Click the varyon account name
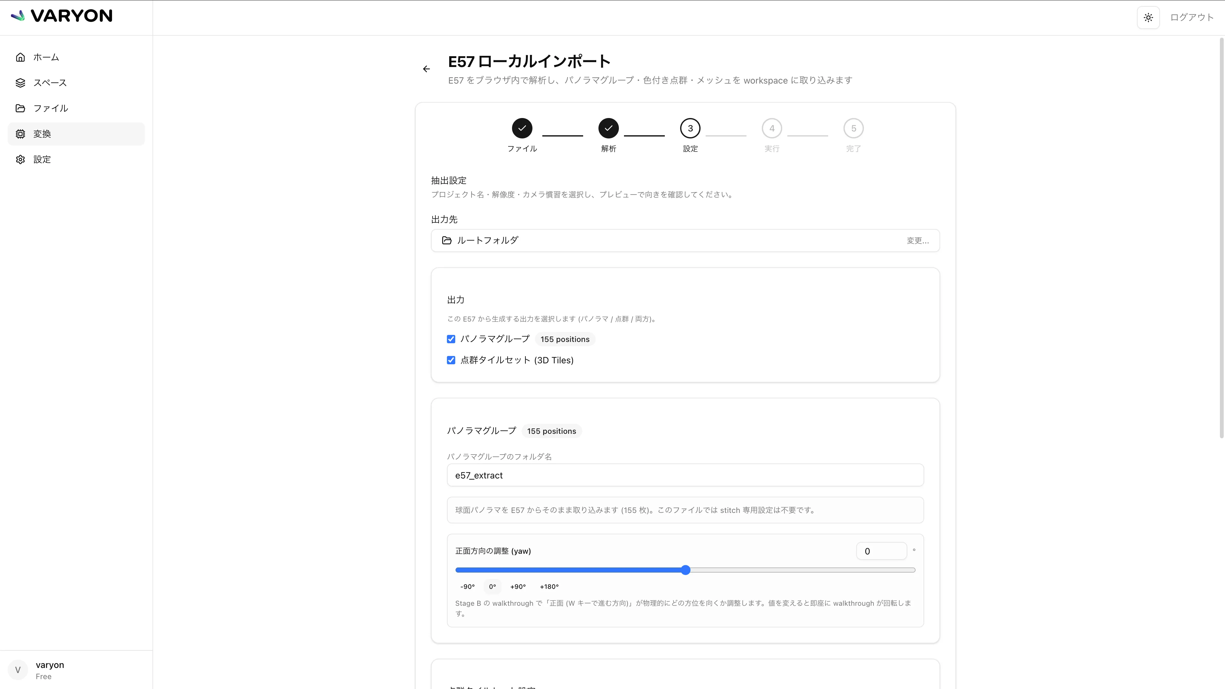1225x689 pixels. tap(50, 665)
